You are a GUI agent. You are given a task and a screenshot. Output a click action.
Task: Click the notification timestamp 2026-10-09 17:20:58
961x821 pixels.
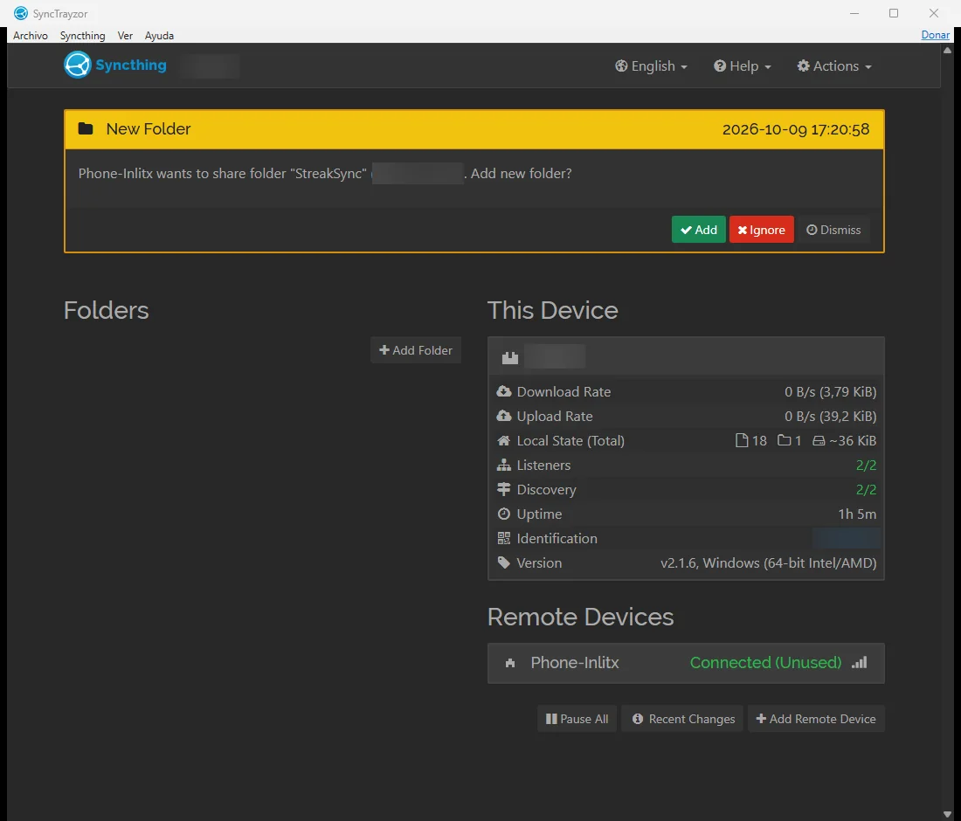(796, 129)
